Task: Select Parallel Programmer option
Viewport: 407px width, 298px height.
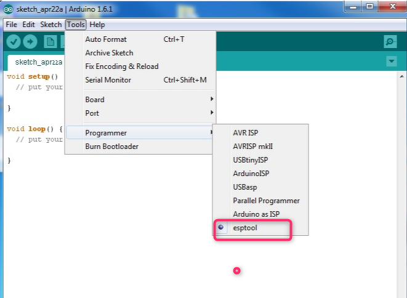Action: pyautogui.click(x=260, y=200)
